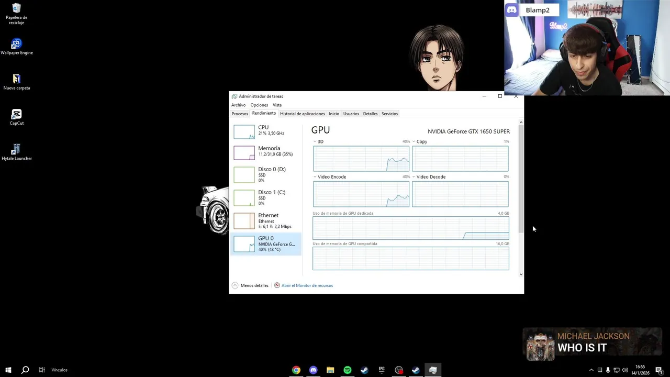Screen dimensions: 670x377
Task: Open Discord from the taskbar
Action: pos(313,370)
